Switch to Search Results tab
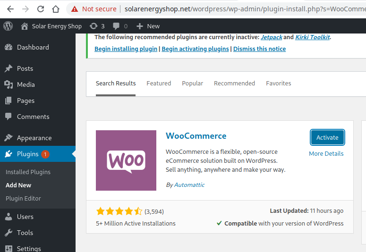This screenshot has width=366, height=252. (116, 84)
